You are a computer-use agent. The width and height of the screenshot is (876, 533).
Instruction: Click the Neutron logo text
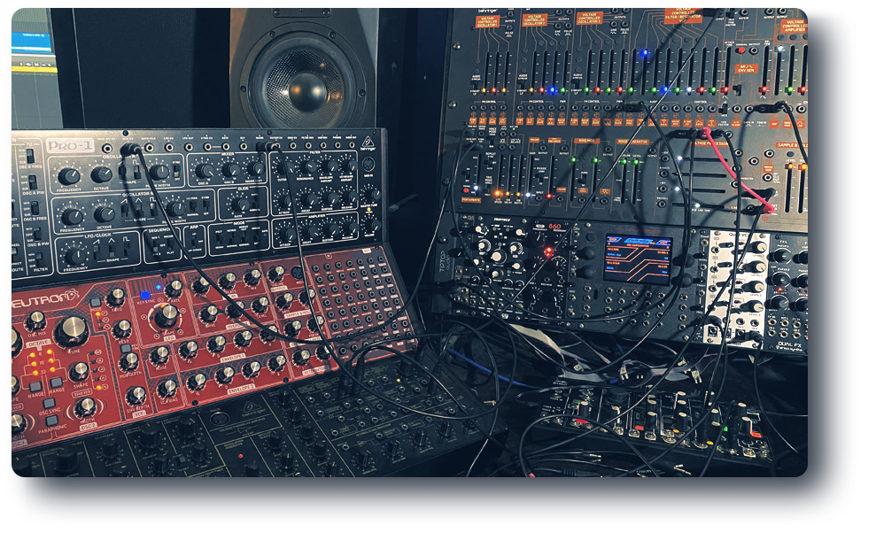click(46, 298)
